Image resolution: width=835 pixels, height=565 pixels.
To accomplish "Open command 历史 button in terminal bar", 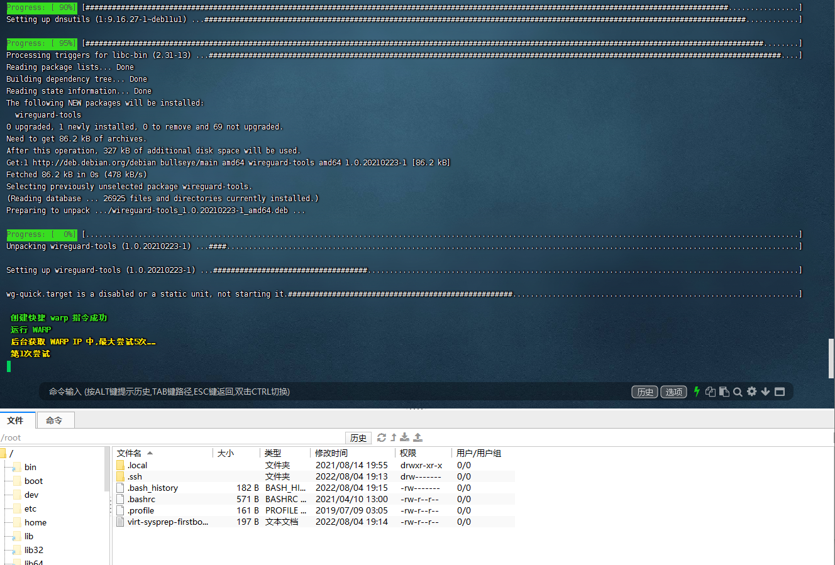I will (x=644, y=392).
